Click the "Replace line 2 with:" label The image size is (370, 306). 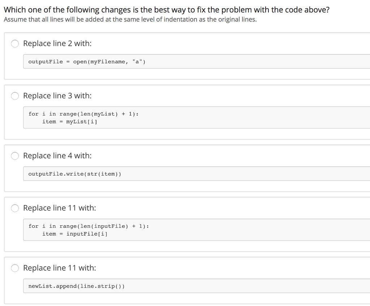coord(57,44)
